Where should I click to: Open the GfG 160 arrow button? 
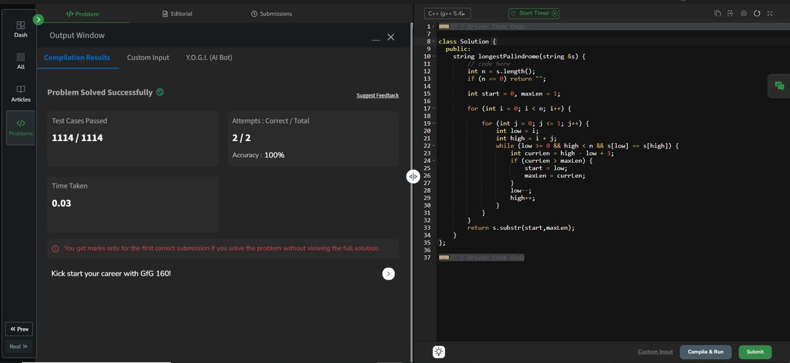click(388, 273)
